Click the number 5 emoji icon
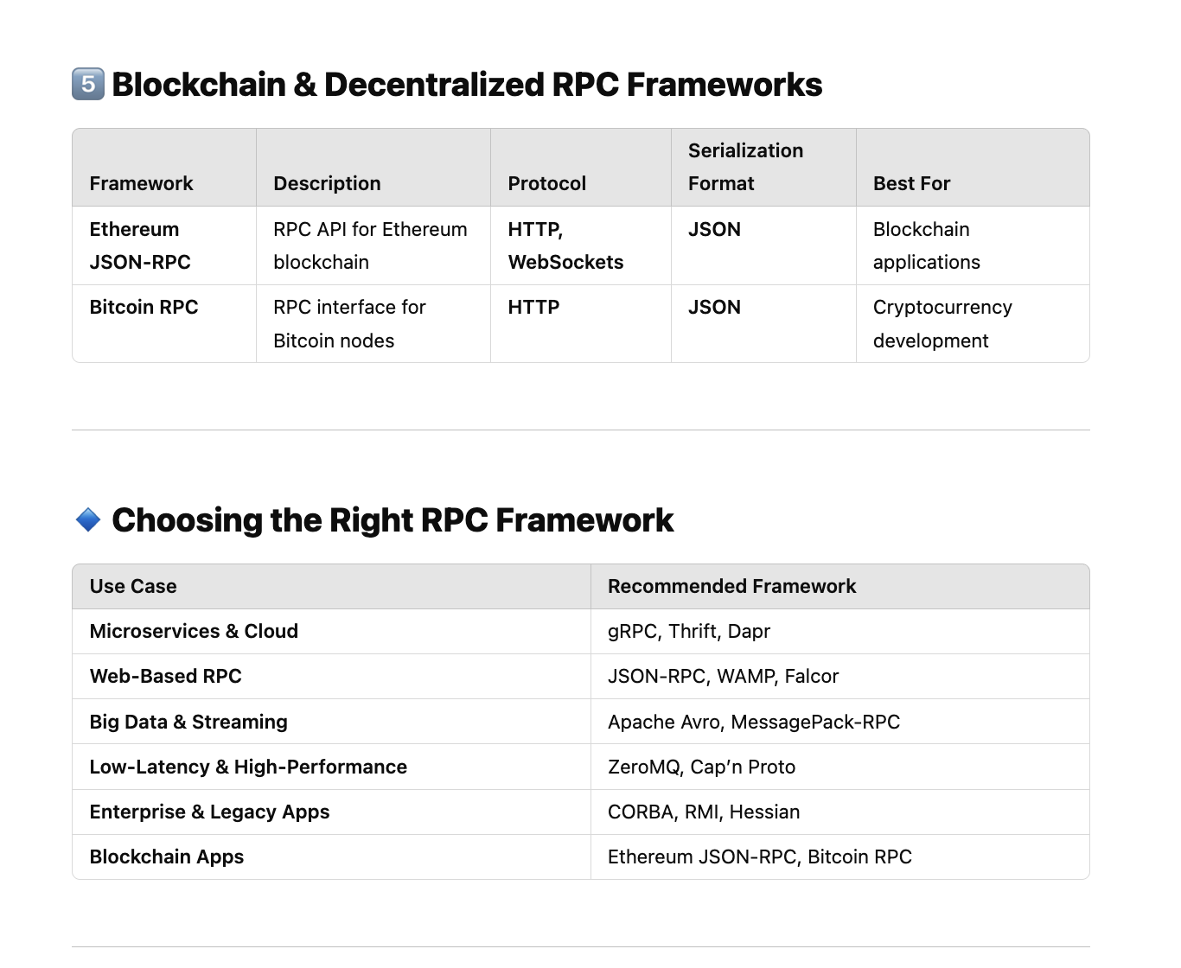1181x968 pixels. [88, 85]
